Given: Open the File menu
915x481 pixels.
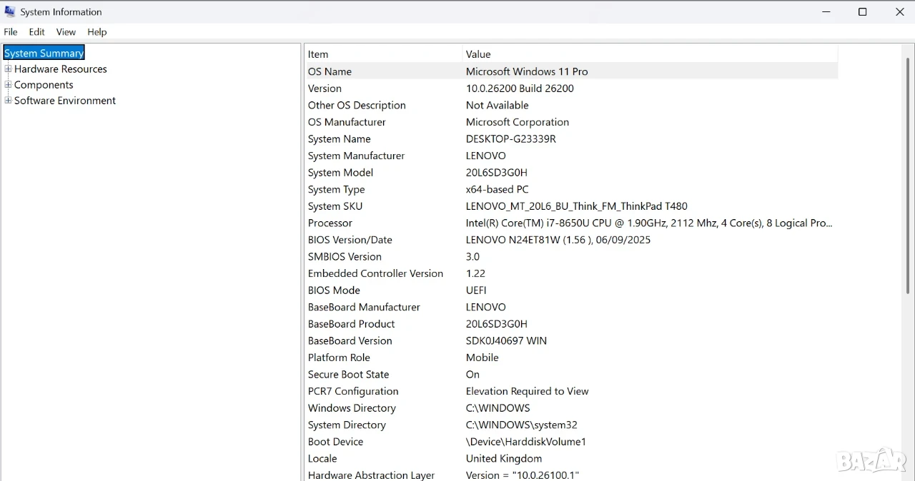Looking at the screenshot, I should pos(11,32).
